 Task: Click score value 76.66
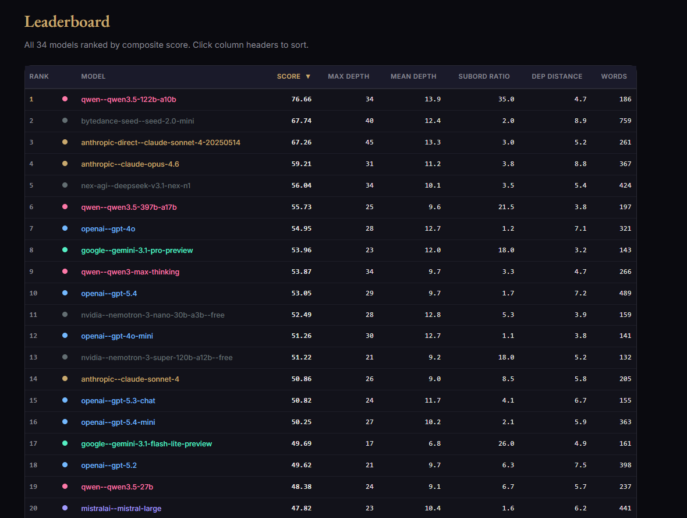[x=302, y=99]
